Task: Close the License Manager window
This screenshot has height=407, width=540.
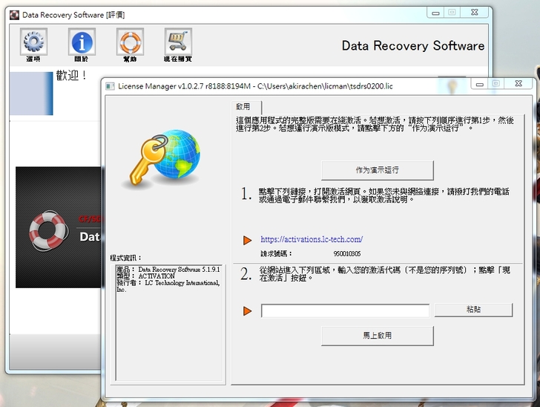Action: click(x=518, y=84)
